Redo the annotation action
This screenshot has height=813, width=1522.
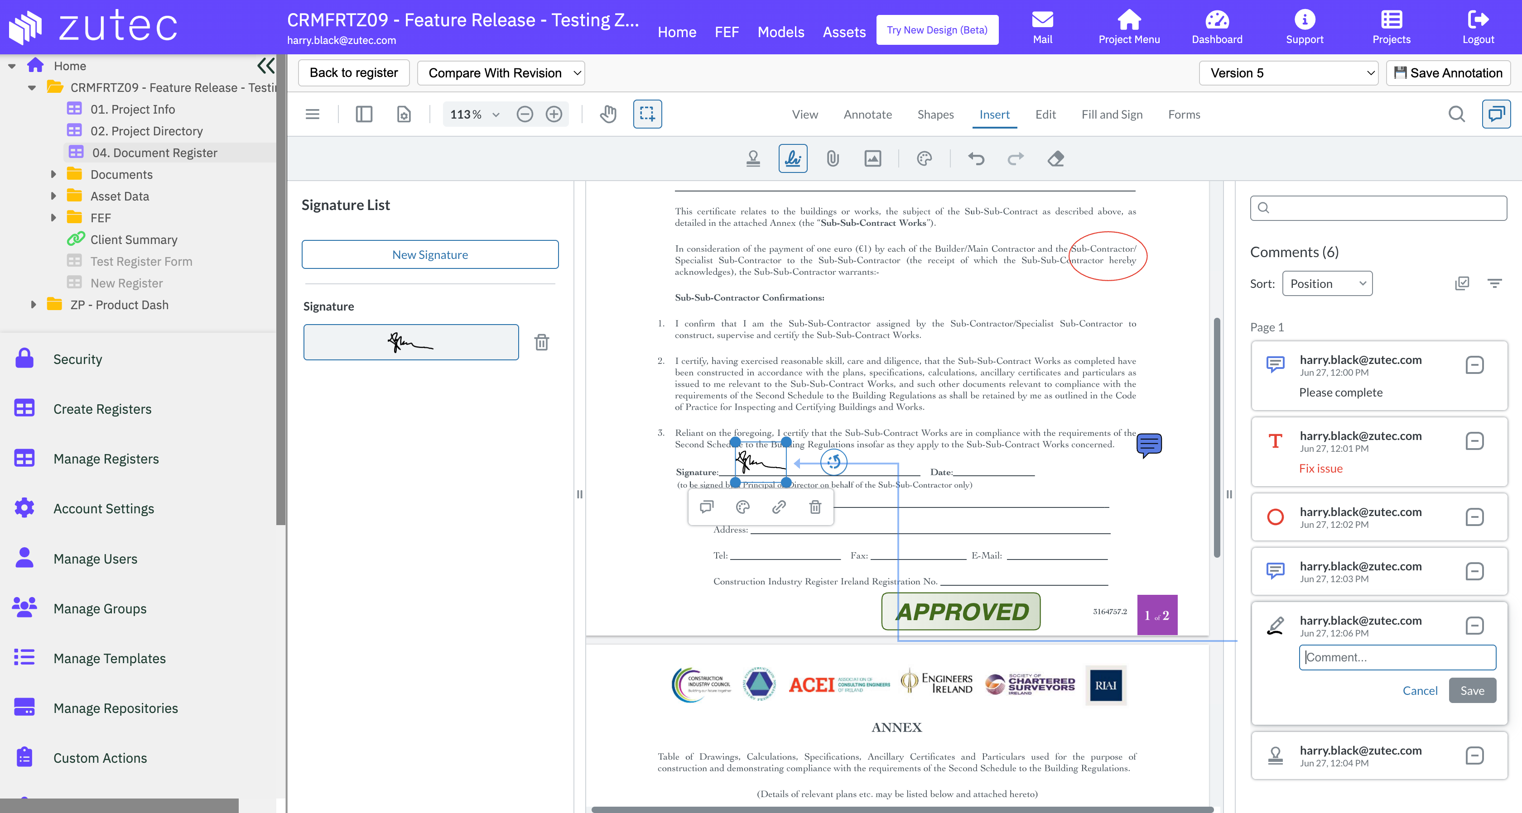tap(1016, 158)
